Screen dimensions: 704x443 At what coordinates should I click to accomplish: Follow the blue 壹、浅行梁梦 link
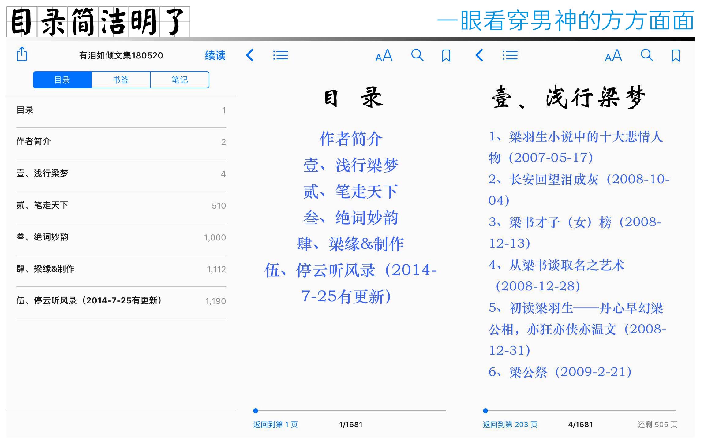coord(351,165)
